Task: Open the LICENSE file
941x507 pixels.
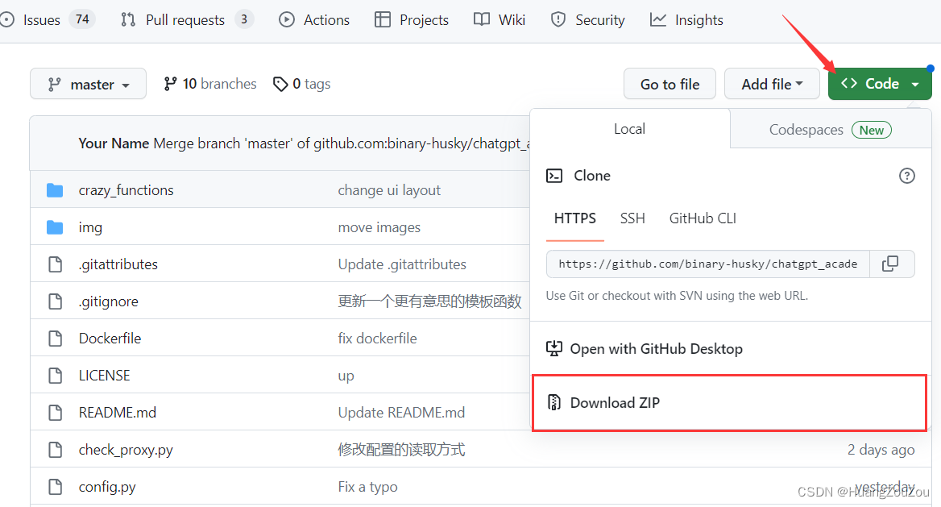Action: (105, 376)
